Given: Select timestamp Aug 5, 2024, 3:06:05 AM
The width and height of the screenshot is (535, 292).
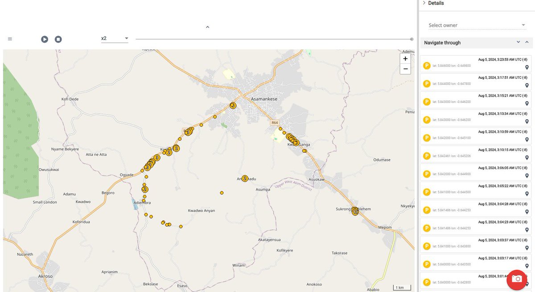Looking at the screenshot, I should (503, 168).
